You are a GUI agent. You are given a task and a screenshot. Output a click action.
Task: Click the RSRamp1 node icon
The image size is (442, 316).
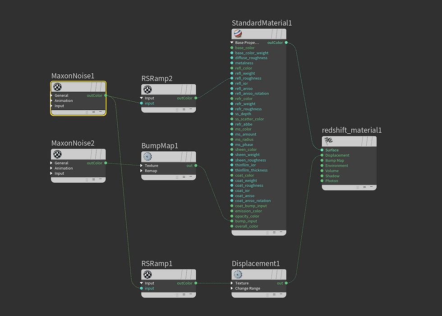pos(148,274)
